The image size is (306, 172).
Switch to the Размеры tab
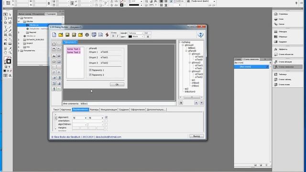94,109
